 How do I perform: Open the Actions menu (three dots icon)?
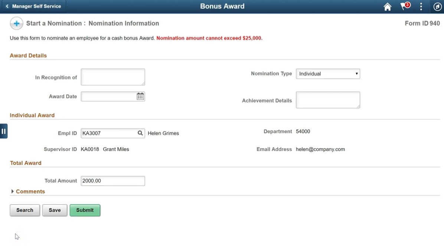pos(421,6)
